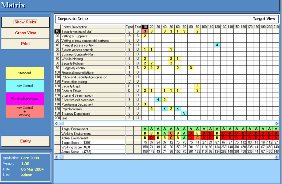Click the Test column header
The width and height of the screenshot is (282, 184).
[138, 27]
